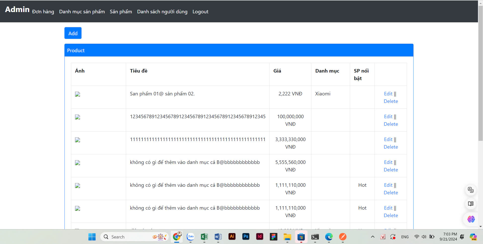Open Excel from the taskbar
The width and height of the screenshot is (483, 244).
(204, 237)
